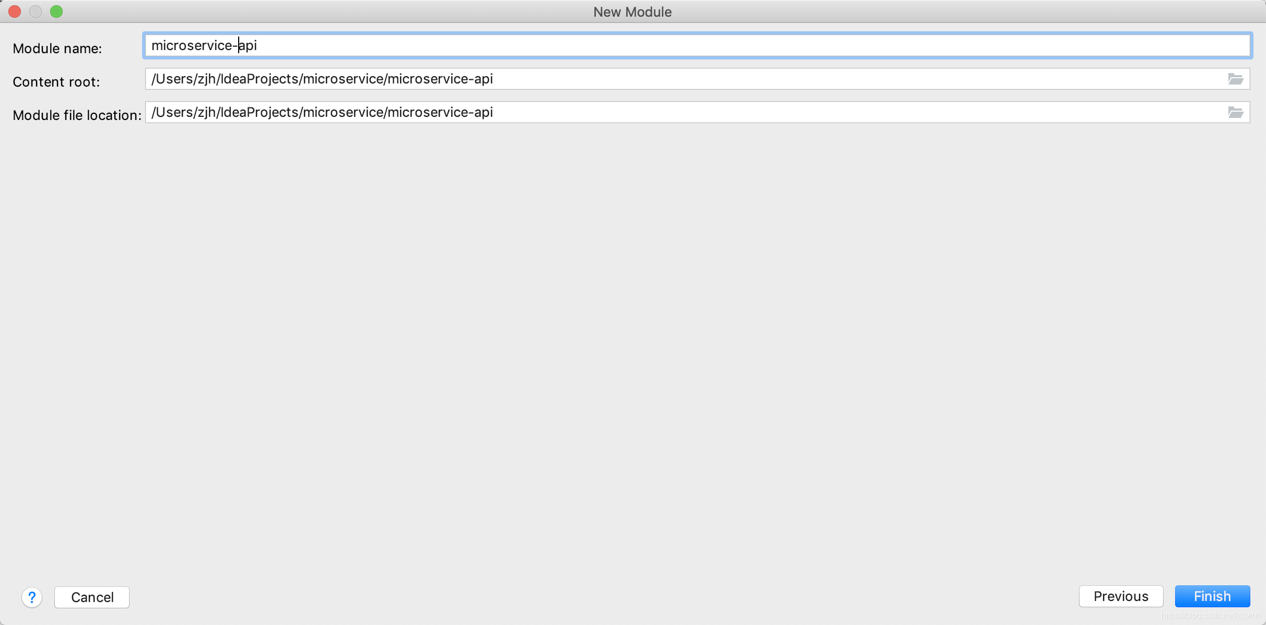Click the gray minimize window button

(x=36, y=11)
